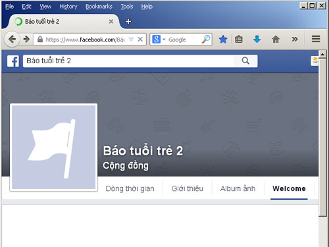
Task: Stop loading with the address bar X
Action: pos(140,40)
